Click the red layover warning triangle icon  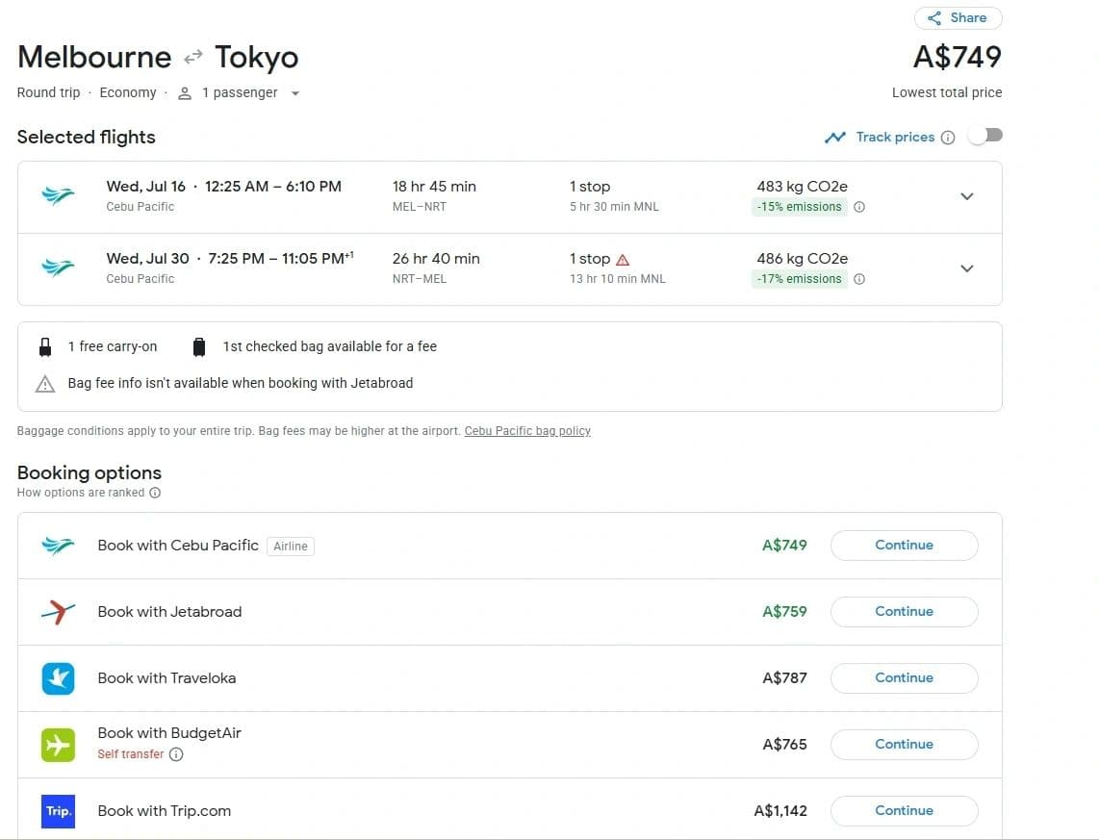623,260
